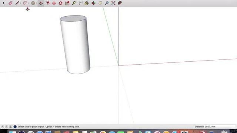Click the Zoom Extents tool
The width and height of the screenshot is (237, 133).
tap(113, 3)
